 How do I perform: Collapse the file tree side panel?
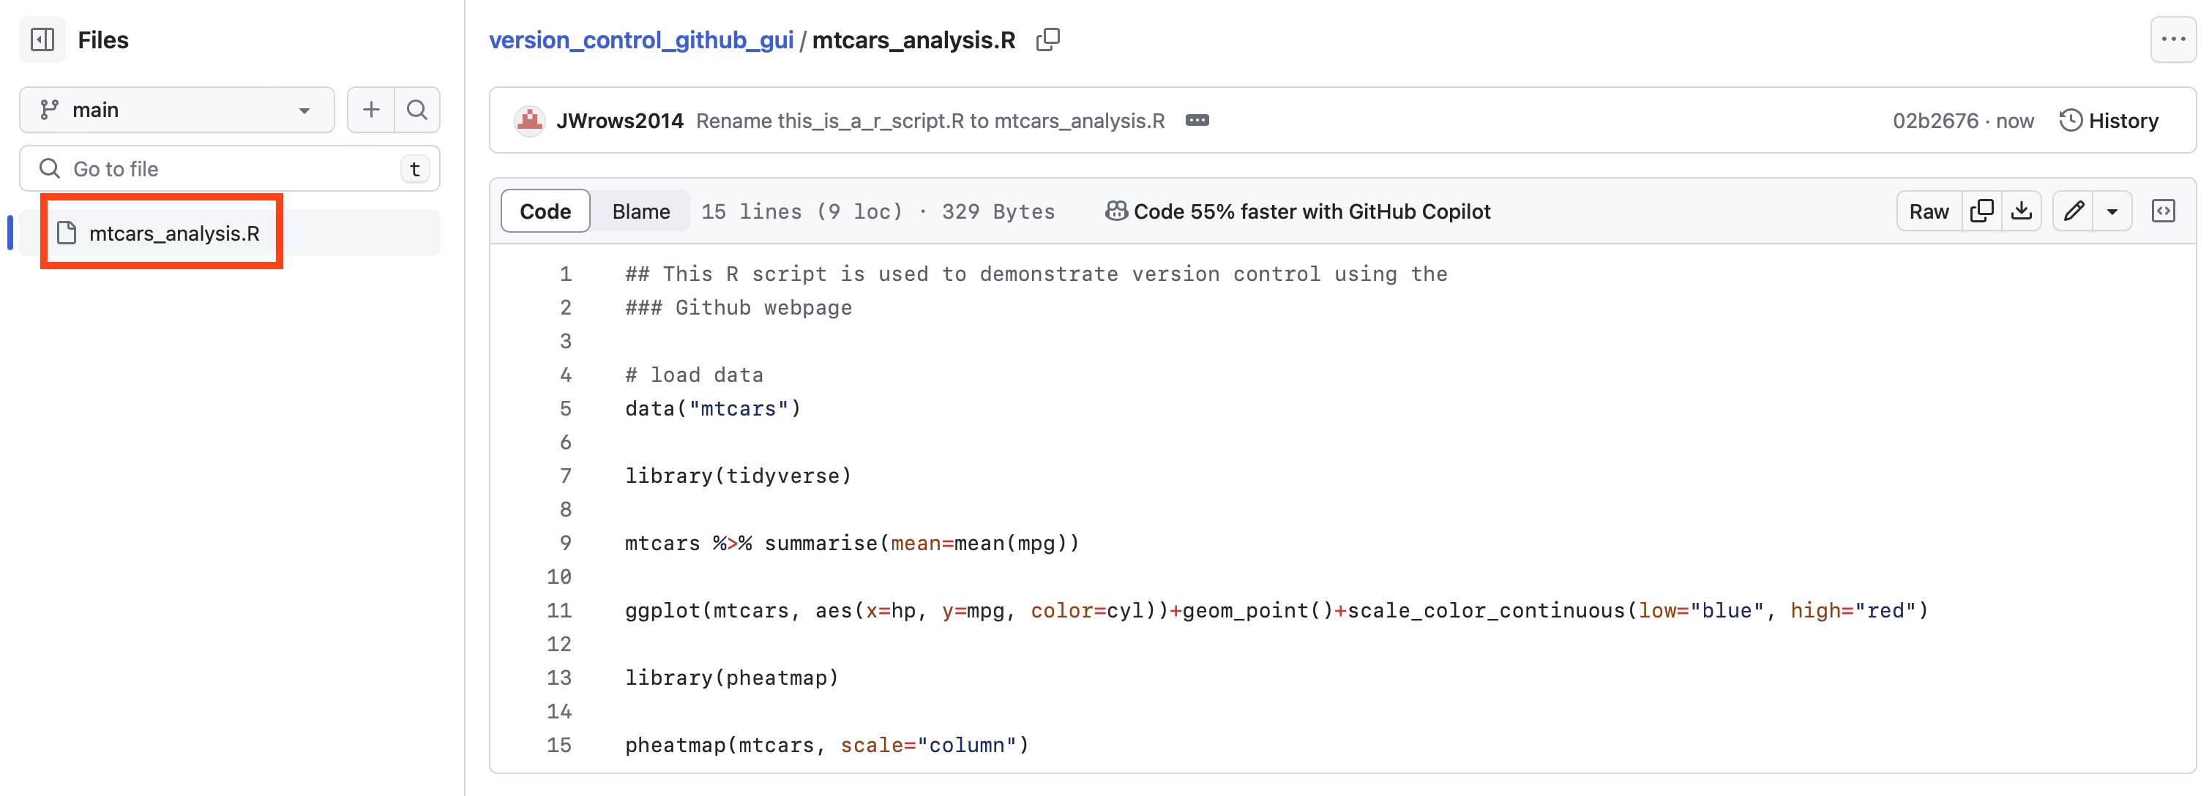pyautogui.click(x=42, y=40)
